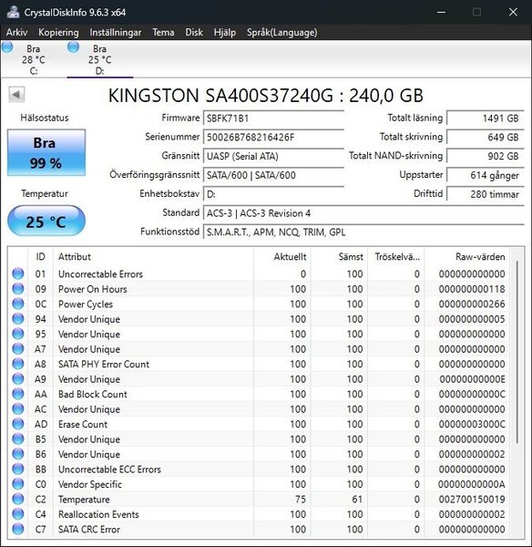
Task: Click status orb of Power On Hours row
Action: coord(18,288)
